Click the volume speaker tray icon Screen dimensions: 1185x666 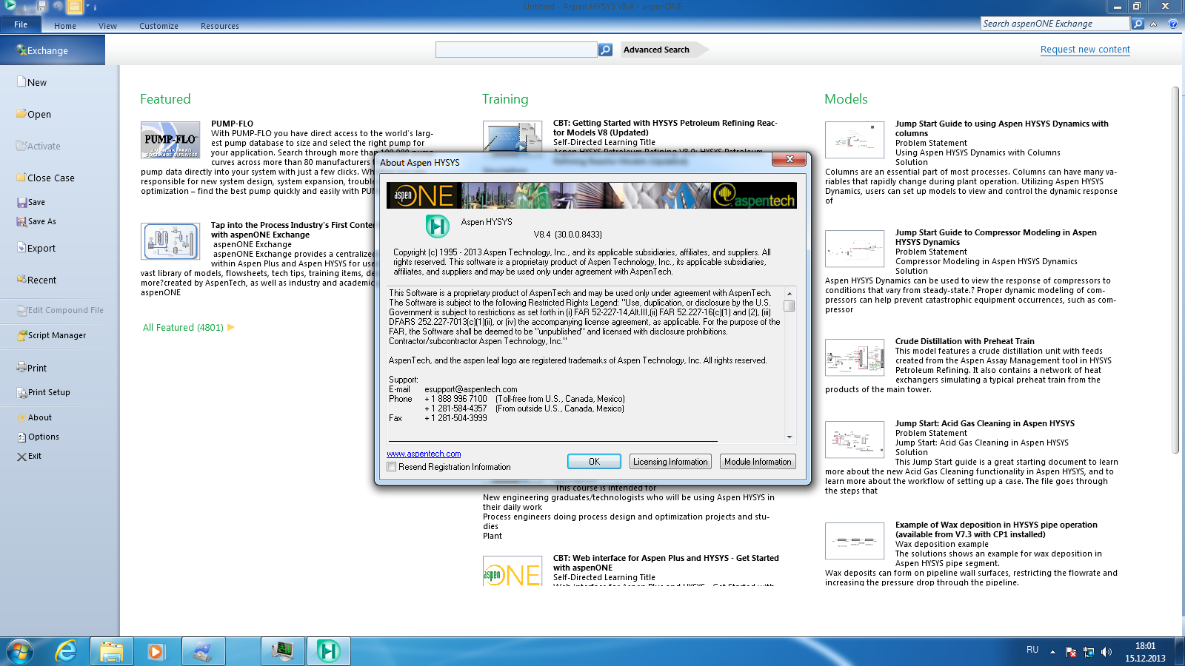click(1106, 652)
